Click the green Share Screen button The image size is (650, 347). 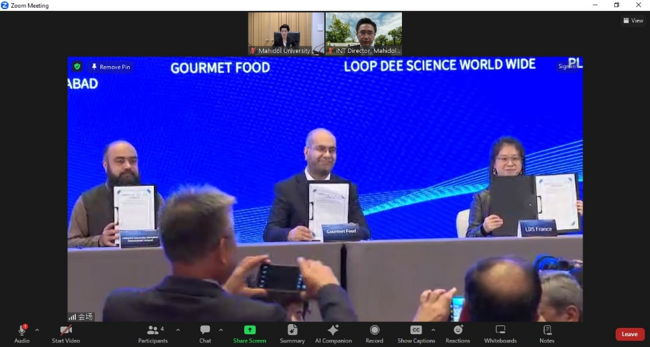pyautogui.click(x=249, y=334)
